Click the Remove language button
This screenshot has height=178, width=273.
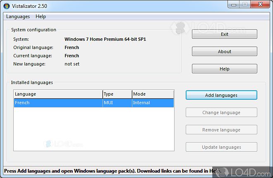221,130
